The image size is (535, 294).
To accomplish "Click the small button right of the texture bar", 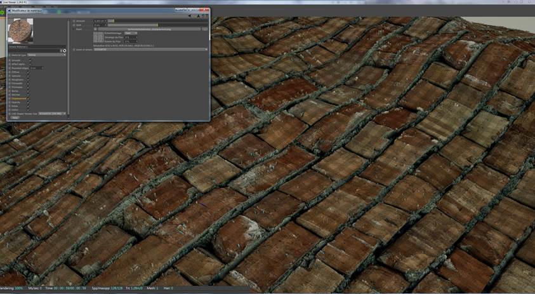I will pyautogui.click(x=205, y=29).
